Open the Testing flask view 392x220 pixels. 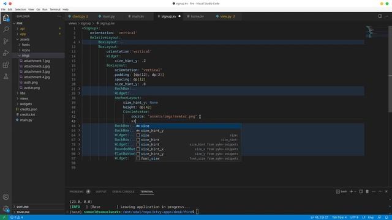point(6,76)
